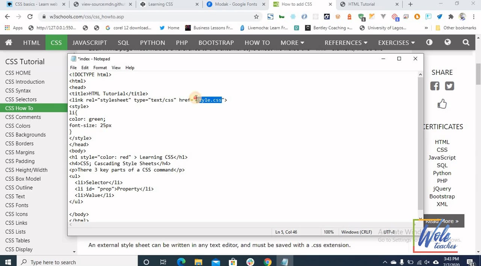This screenshot has height=266, width=481.
Task: Click the '100%' zoom status entry
Action: click(x=328, y=232)
